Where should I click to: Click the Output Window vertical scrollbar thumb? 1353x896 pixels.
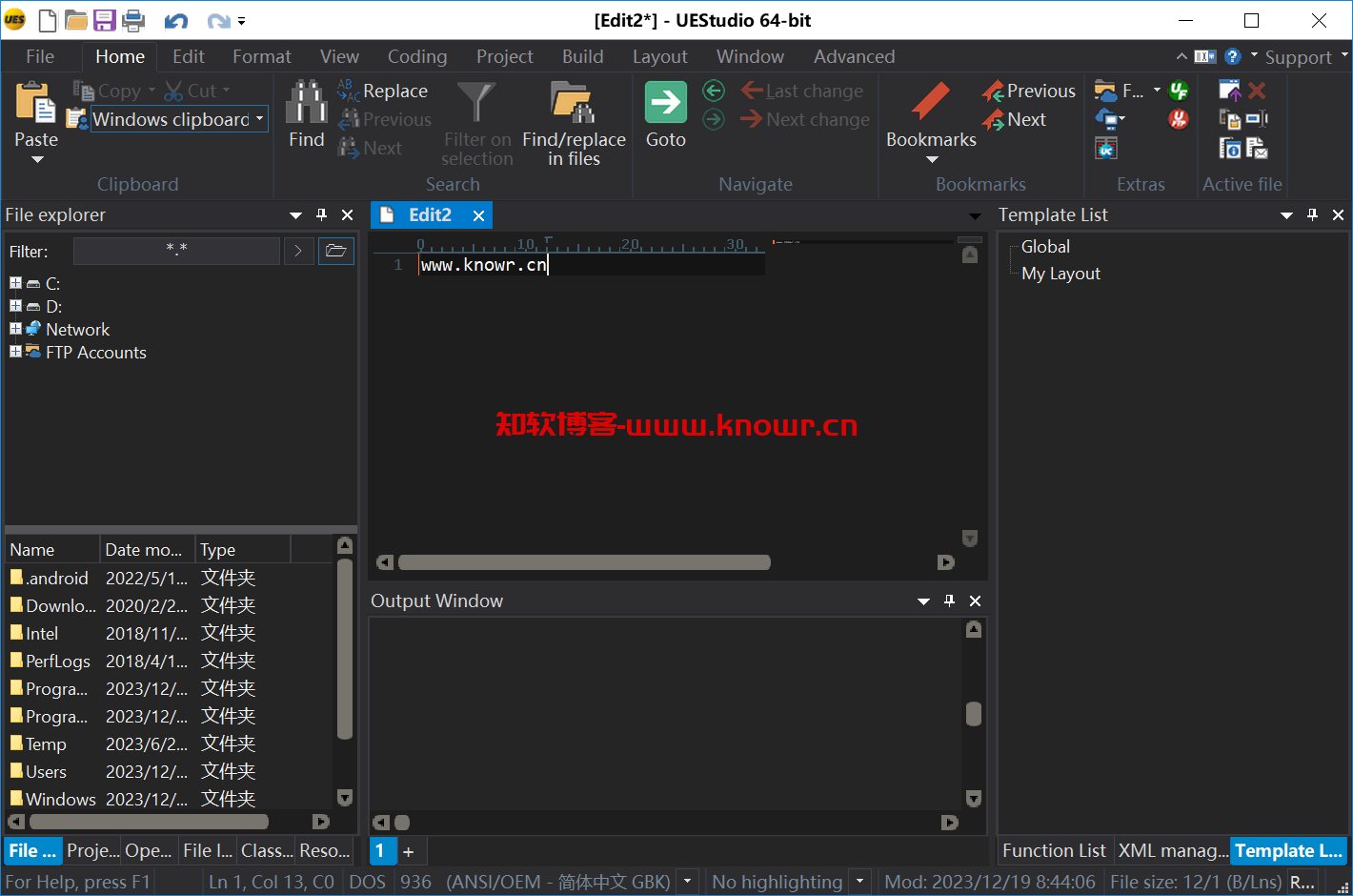[973, 714]
